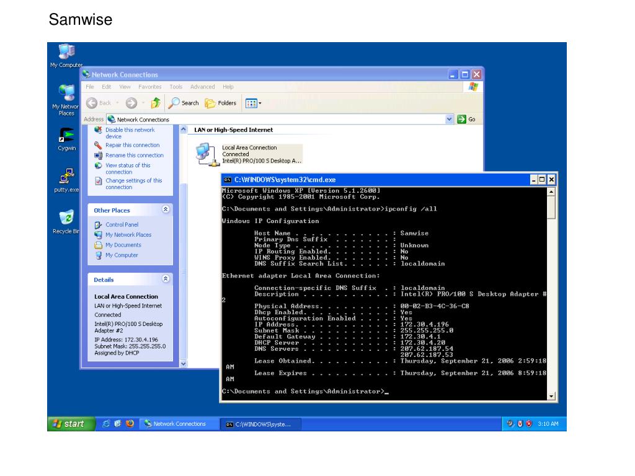Click the Rename this connection icon
The width and height of the screenshot is (635, 476).
tap(98, 156)
